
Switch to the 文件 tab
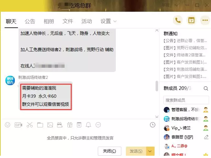68,21
